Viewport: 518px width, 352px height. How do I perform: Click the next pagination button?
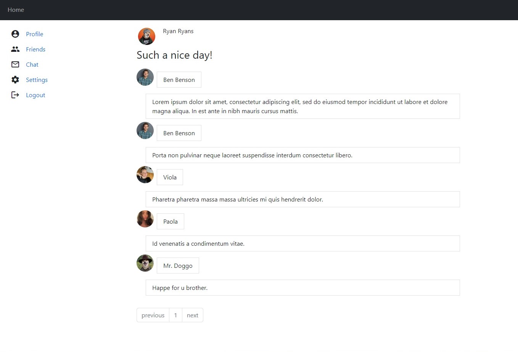[x=192, y=315]
